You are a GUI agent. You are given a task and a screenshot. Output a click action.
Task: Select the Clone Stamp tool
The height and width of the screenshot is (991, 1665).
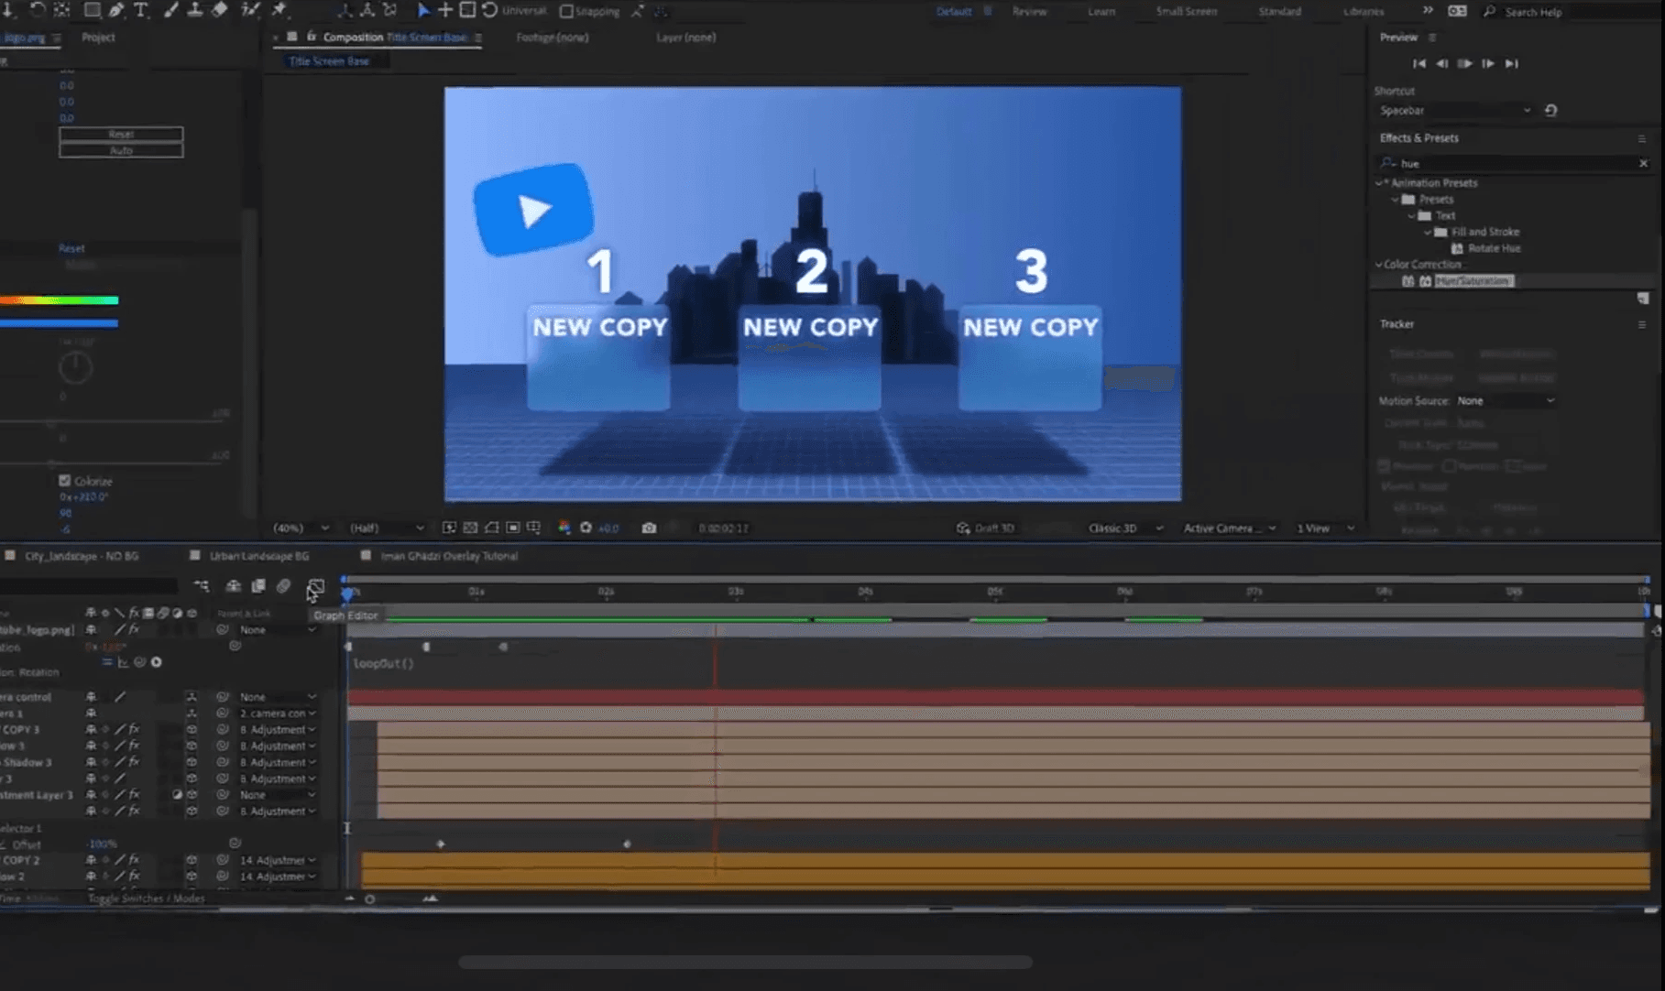pos(195,10)
